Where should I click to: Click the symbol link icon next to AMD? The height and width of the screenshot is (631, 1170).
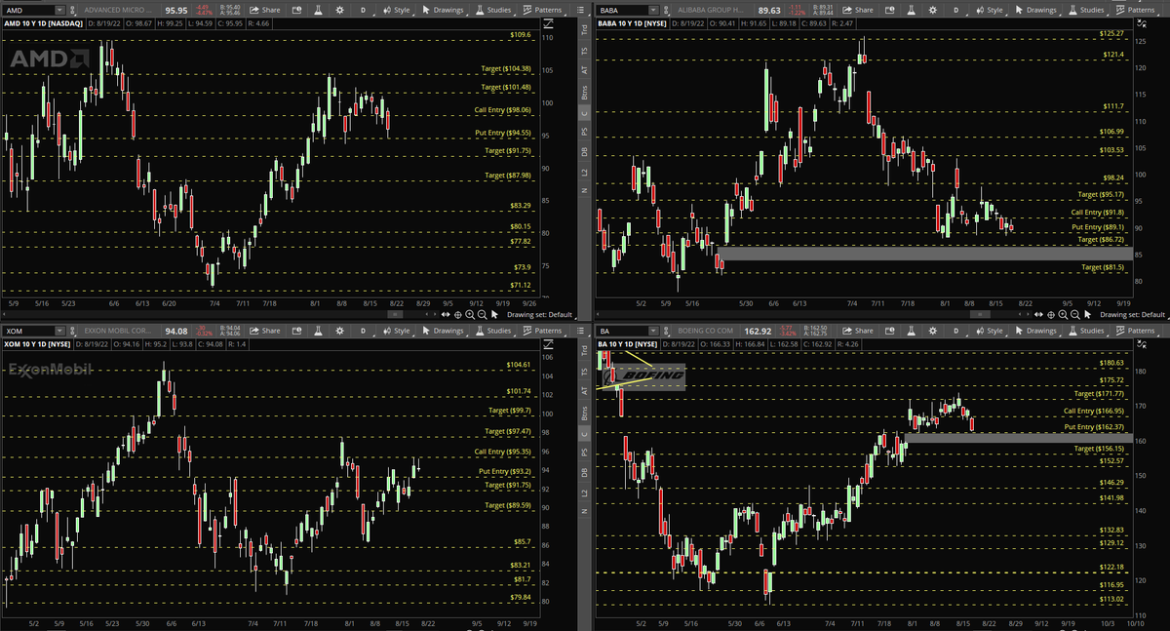(73, 10)
